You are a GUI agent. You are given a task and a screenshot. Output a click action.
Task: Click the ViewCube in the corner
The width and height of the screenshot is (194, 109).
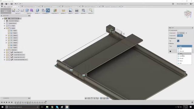[188, 14]
